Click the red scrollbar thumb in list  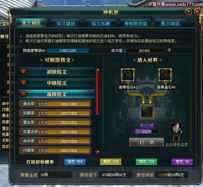pos(99,93)
